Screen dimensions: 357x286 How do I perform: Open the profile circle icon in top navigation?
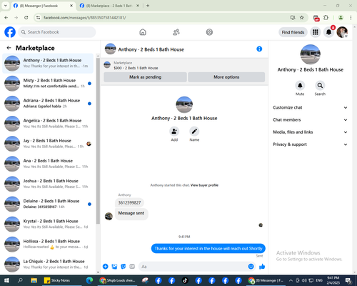[209, 32]
